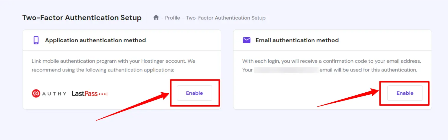
Task: Click the With each login confirmation code sentence
Action: [332, 61]
